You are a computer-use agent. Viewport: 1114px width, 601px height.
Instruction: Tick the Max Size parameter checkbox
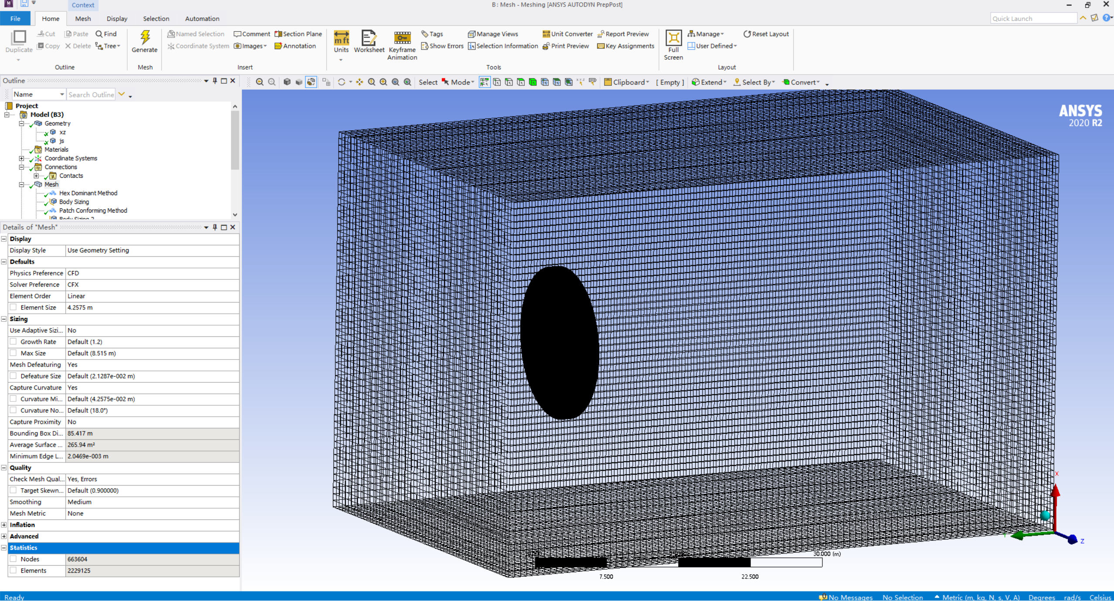[x=14, y=353]
